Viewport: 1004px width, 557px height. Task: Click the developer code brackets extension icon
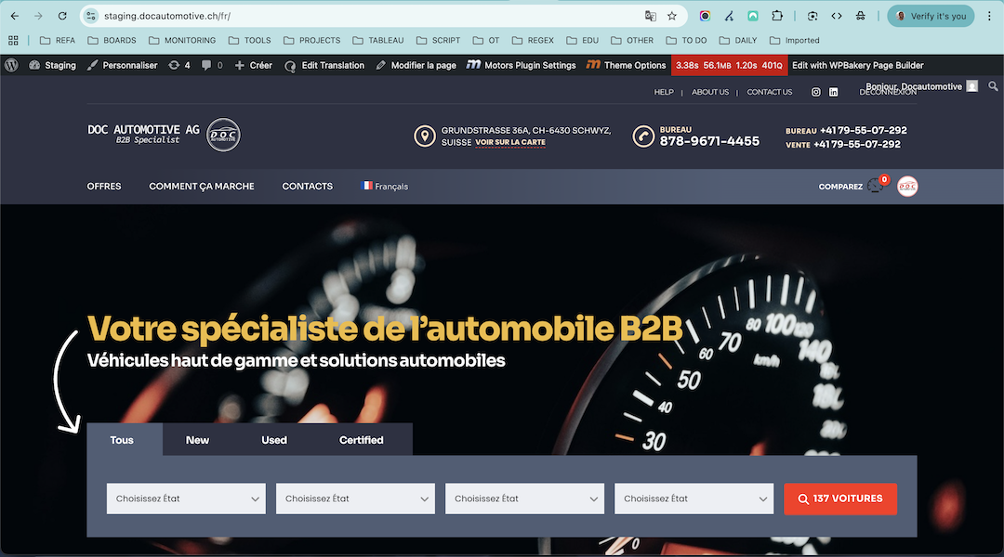point(837,16)
